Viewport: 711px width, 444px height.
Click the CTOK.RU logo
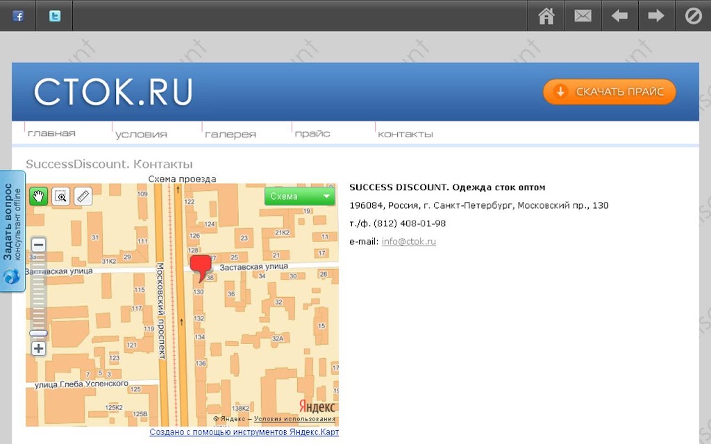113,92
